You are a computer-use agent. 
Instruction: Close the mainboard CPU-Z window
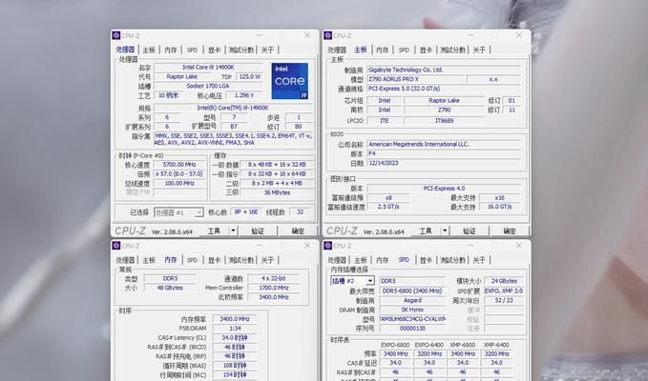[x=518, y=35]
